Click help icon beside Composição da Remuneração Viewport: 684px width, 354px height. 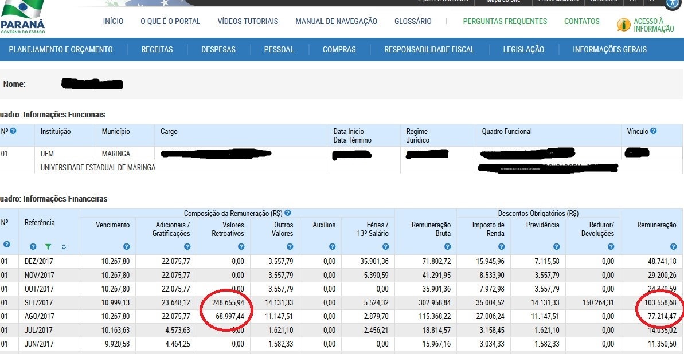click(287, 213)
